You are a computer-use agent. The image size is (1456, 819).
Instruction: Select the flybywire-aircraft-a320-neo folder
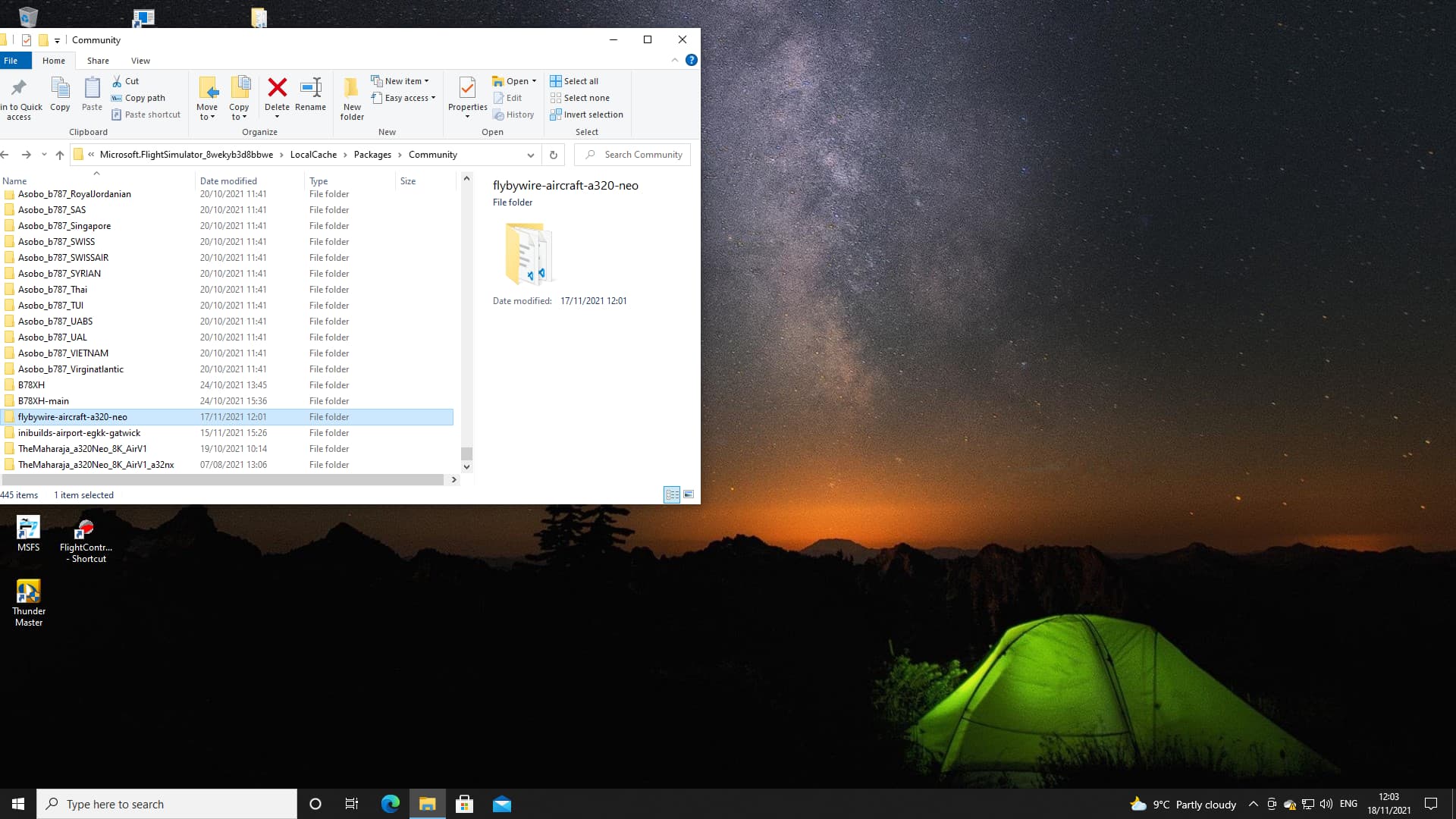point(227,417)
